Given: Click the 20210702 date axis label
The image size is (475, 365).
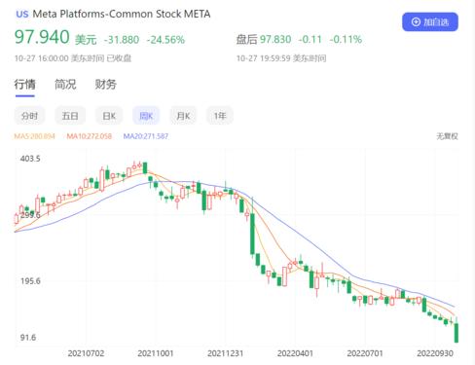Looking at the screenshot, I should (86, 353).
